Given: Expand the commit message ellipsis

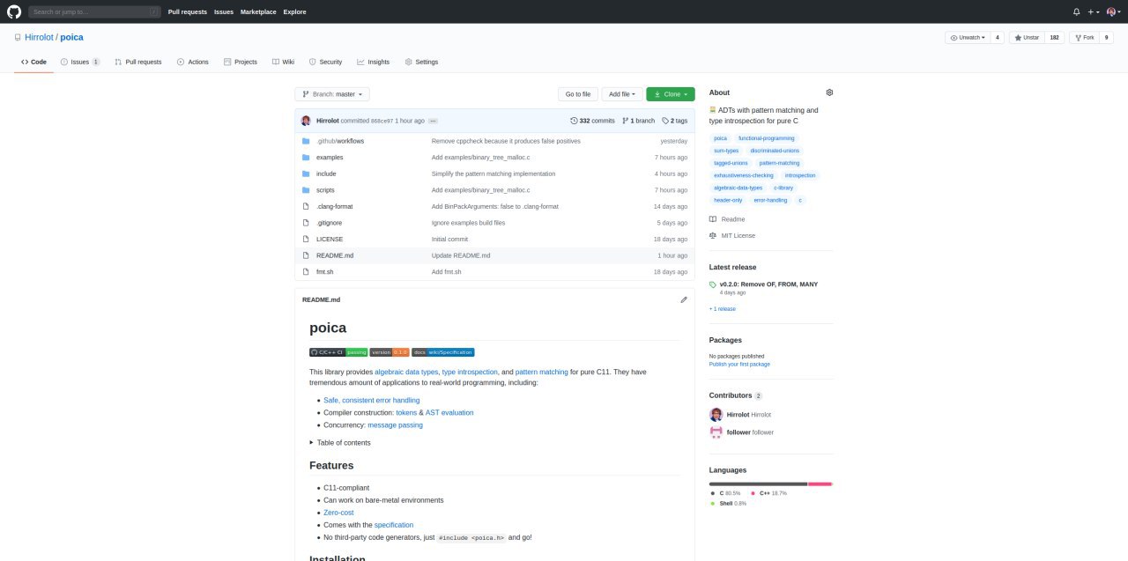Looking at the screenshot, I should coord(433,121).
